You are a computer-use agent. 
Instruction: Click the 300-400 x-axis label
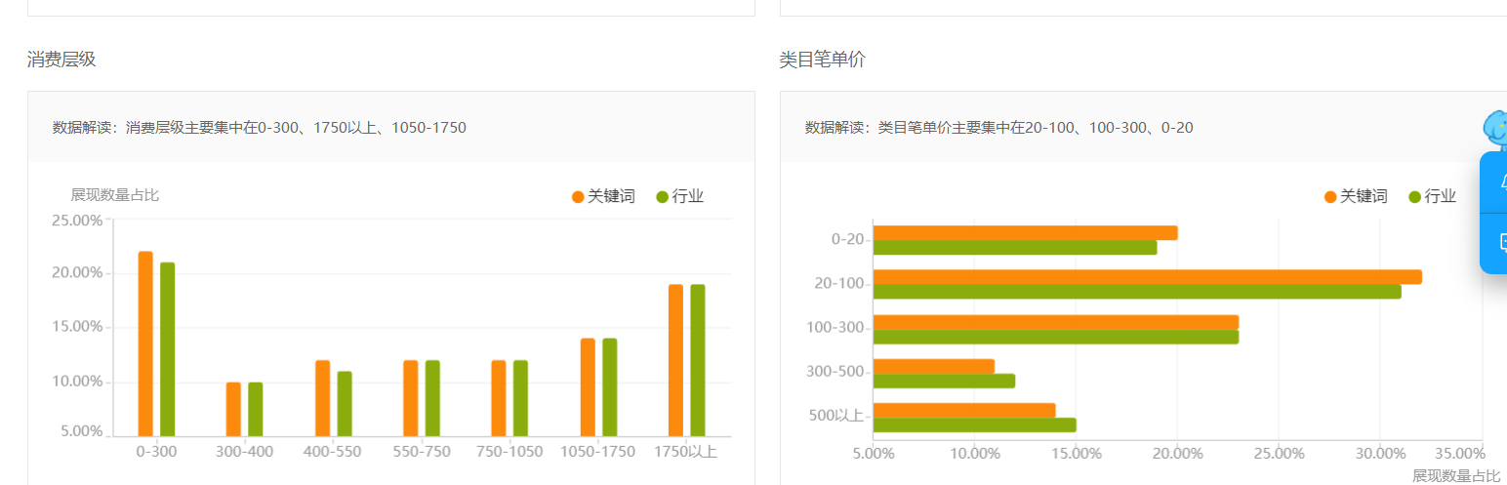(x=245, y=452)
